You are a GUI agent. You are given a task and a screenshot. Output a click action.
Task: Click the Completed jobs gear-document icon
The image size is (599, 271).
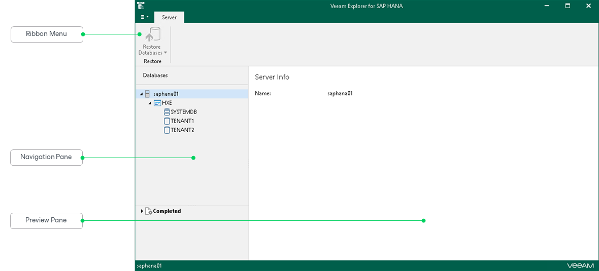point(149,211)
